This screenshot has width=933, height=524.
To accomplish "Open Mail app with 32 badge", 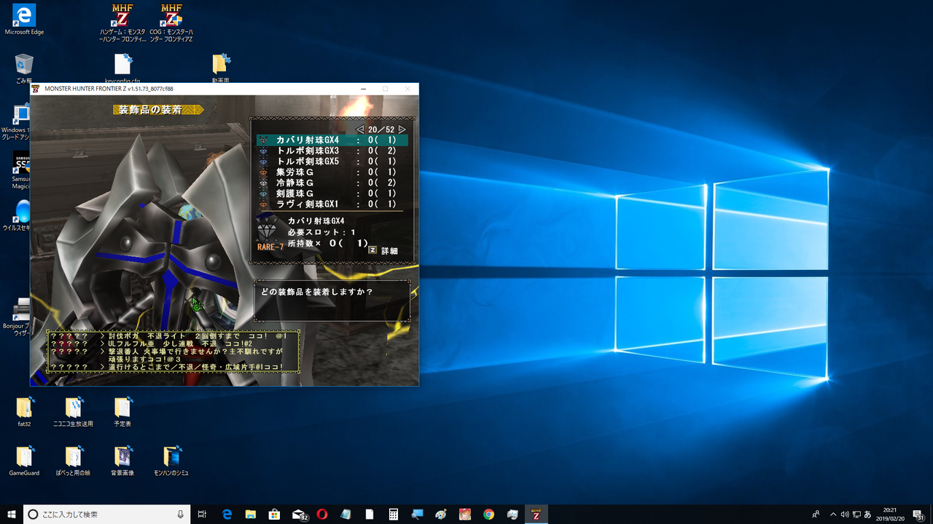I will [x=299, y=515].
